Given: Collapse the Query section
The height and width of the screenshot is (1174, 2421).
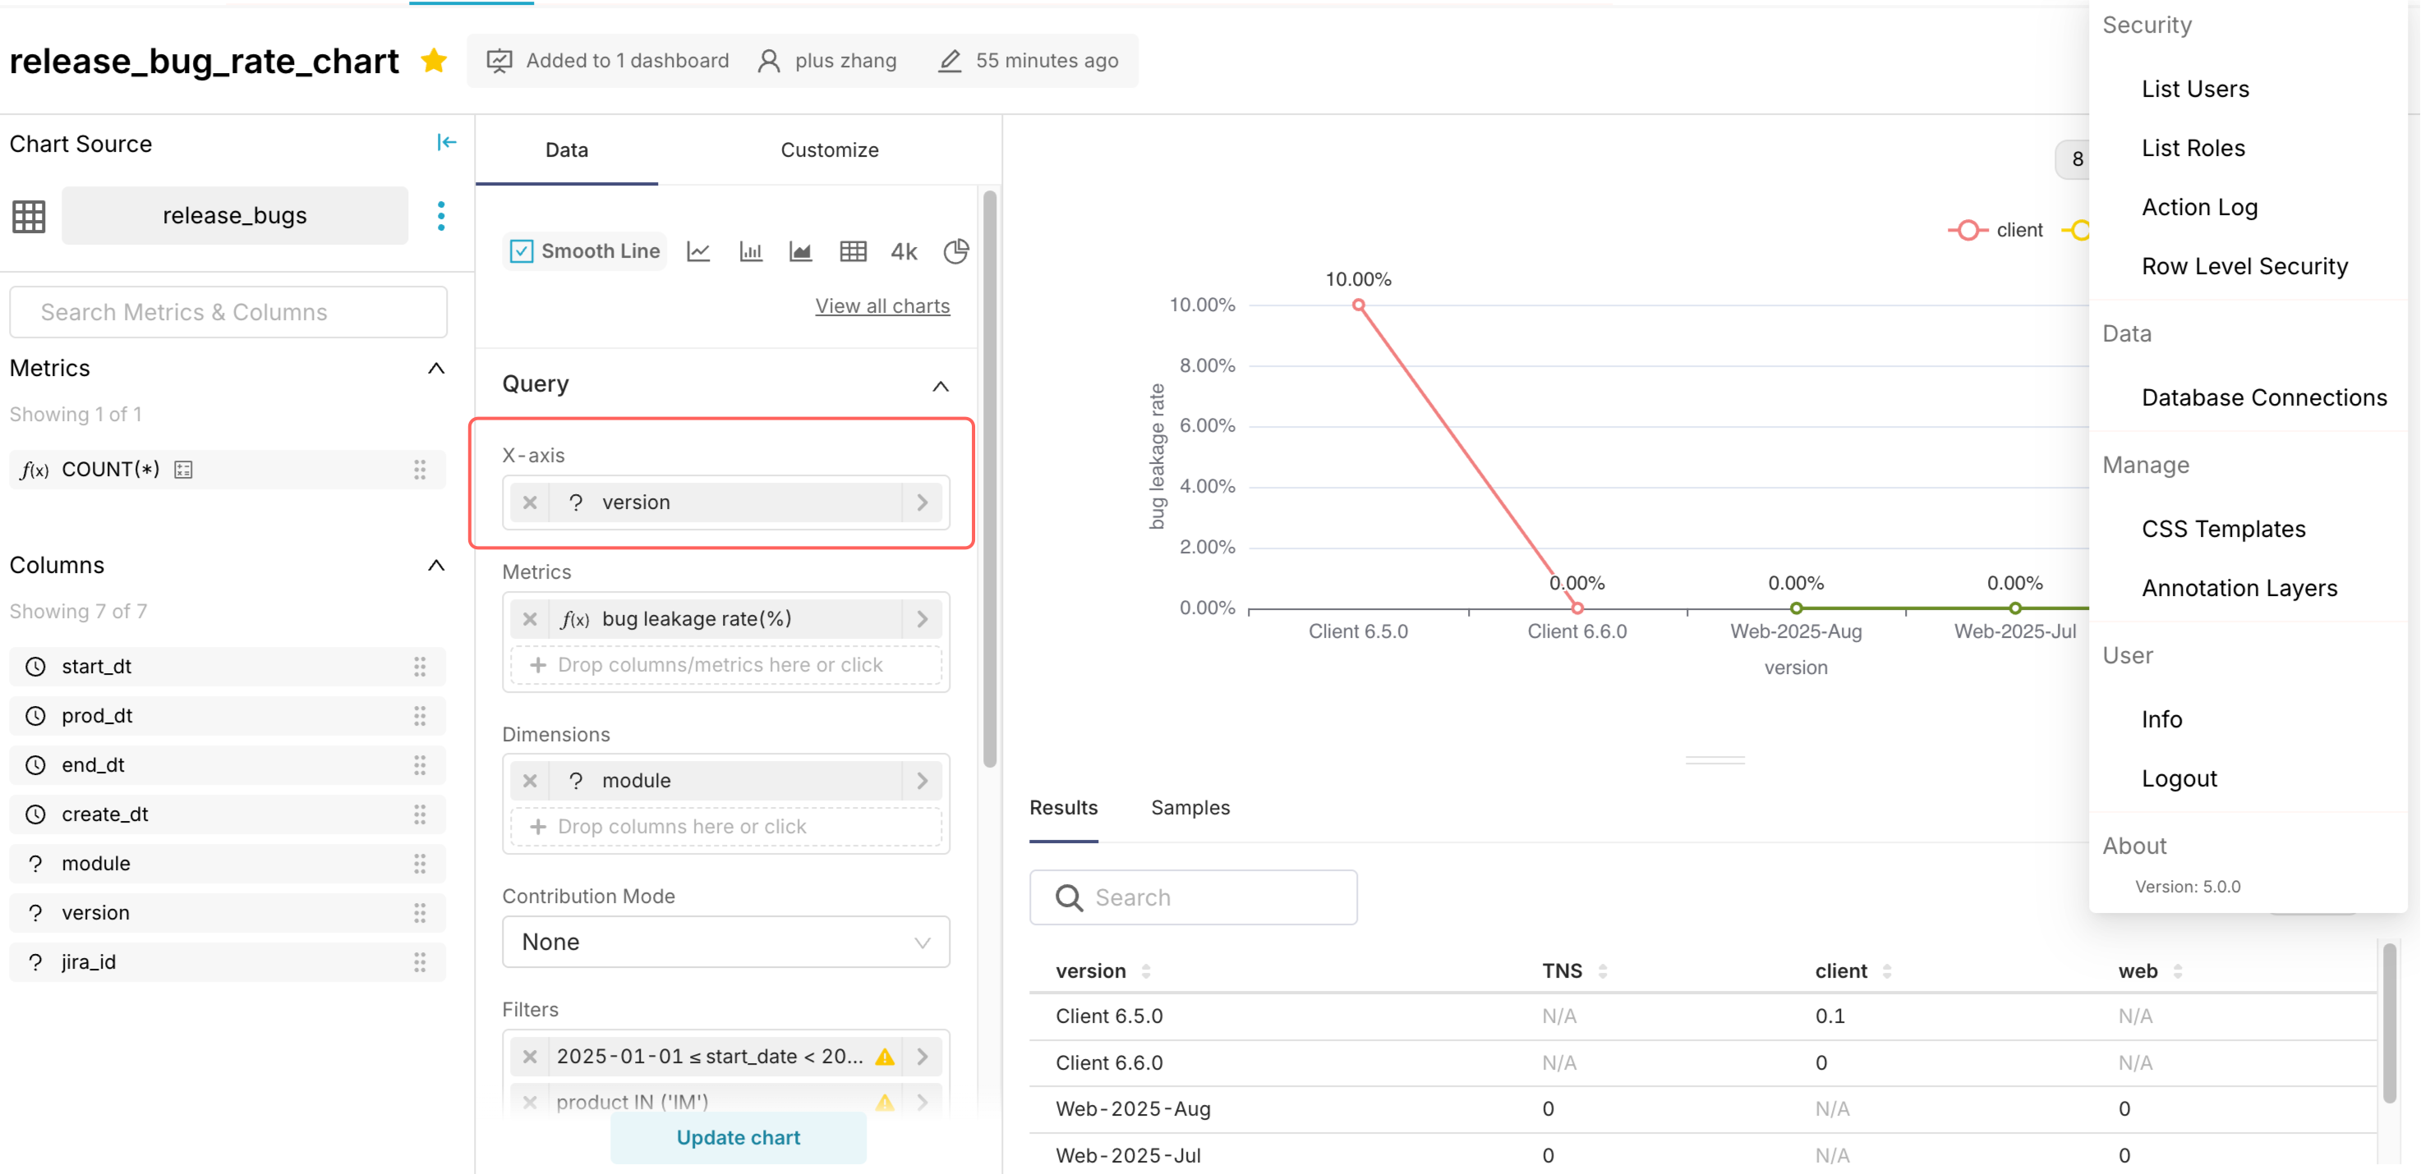Looking at the screenshot, I should click(940, 386).
